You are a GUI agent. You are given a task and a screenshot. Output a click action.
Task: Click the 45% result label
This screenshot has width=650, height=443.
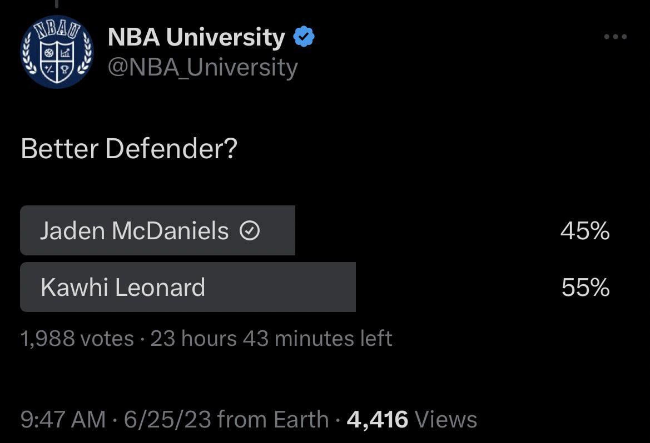pyautogui.click(x=584, y=231)
